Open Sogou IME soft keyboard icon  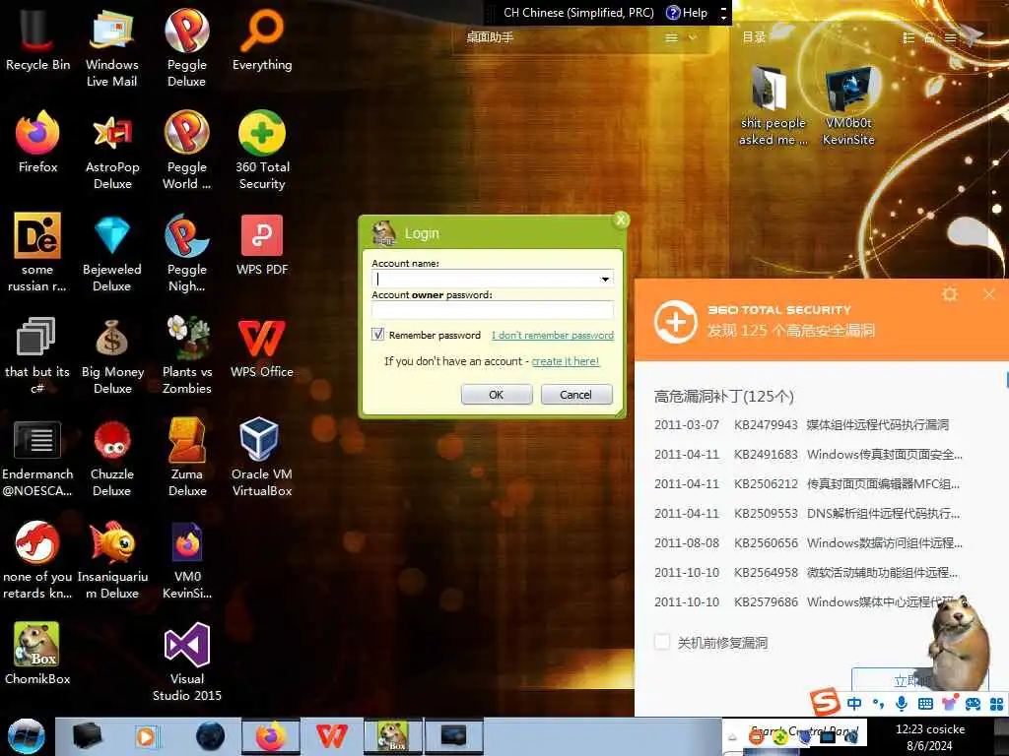pyautogui.click(x=925, y=703)
